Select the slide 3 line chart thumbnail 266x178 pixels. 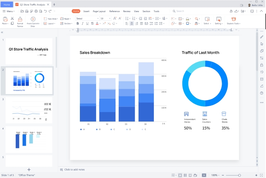point(29,110)
